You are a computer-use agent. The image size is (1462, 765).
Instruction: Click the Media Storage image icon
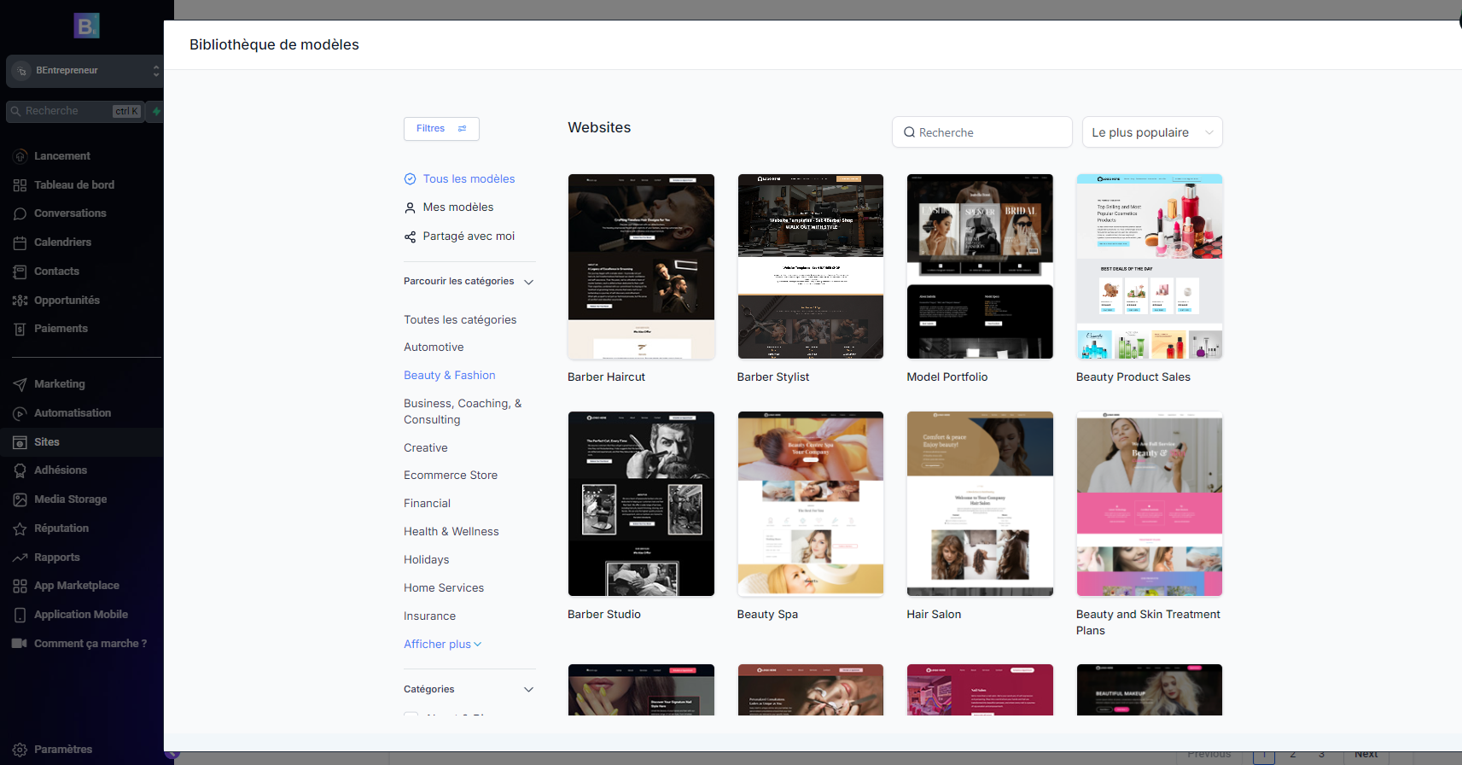click(20, 499)
